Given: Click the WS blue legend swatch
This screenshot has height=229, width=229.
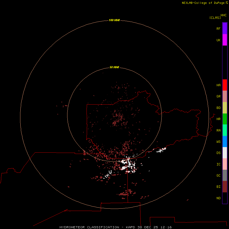Looking at the screenshot, I should [x=225, y=141].
